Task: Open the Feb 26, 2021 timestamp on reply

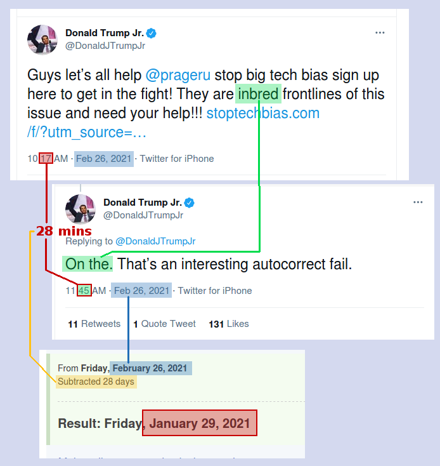Action: pyautogui.click(x=141, y=291)
